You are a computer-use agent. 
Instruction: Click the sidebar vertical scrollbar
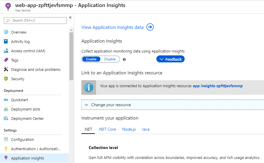[x=71, y=55]
